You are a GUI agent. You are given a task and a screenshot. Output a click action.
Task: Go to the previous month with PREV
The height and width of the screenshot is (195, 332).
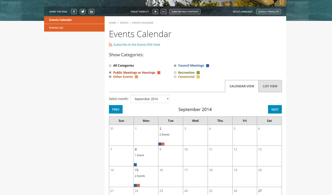(116, 109)
